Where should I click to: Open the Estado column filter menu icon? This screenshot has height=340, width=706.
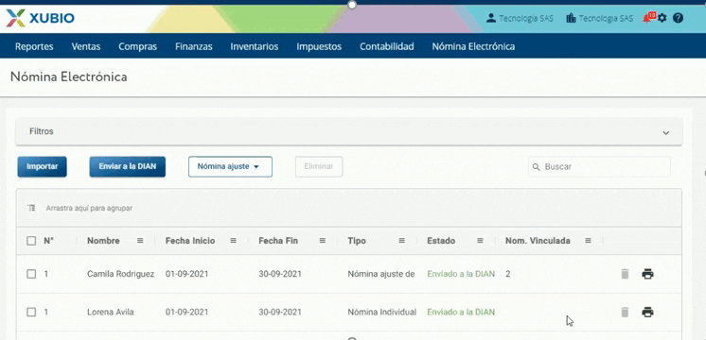tap(480, 241)
